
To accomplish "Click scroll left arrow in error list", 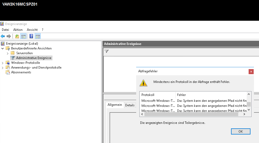I will pos(142,114).
